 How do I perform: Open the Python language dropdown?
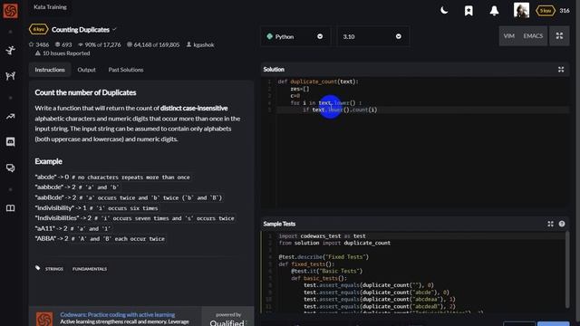tap(295, 36)
